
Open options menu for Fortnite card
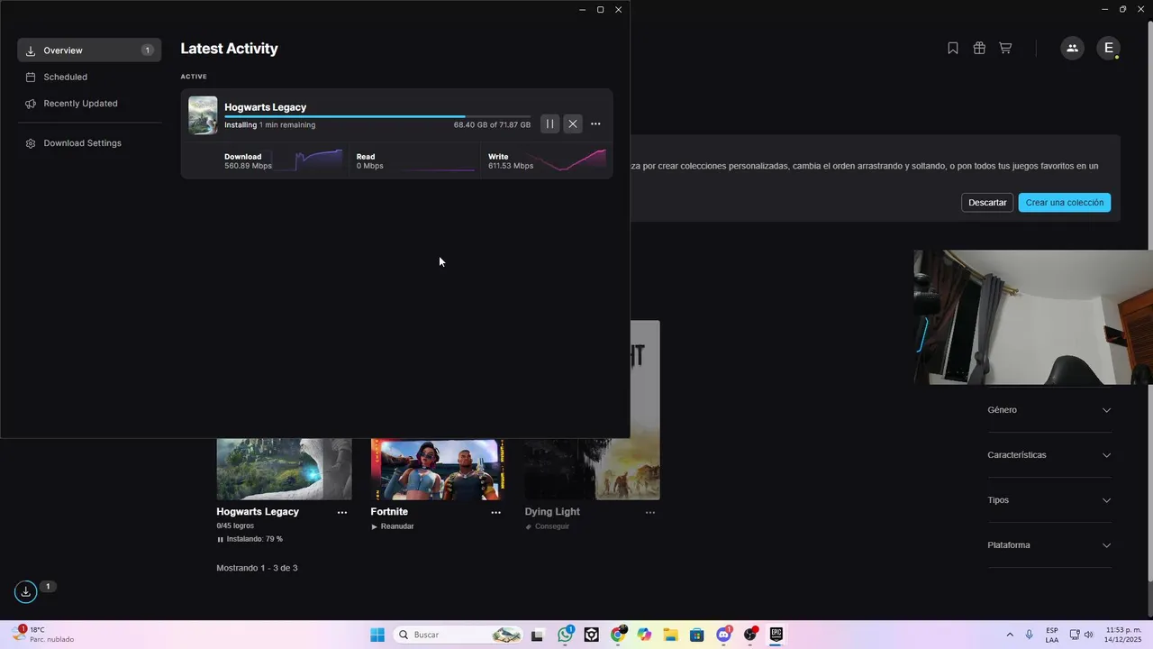(495, 513)
